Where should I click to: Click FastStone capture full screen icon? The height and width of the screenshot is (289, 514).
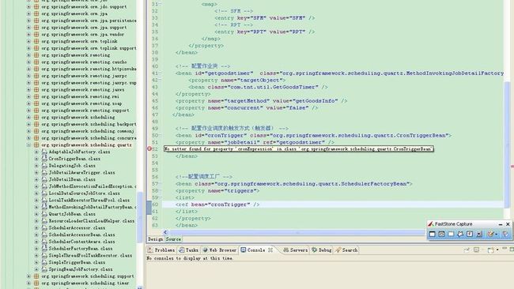point(470,234)
